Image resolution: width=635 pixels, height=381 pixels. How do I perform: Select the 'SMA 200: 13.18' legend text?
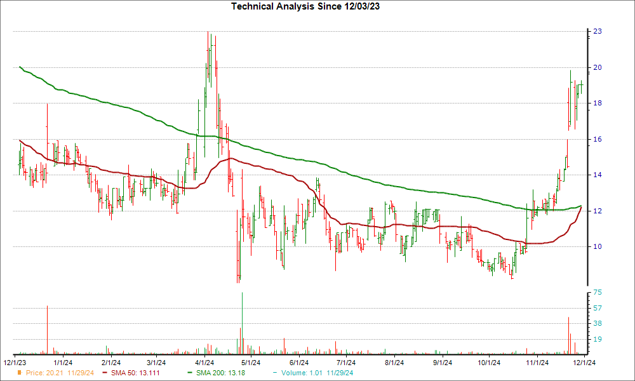coord(221,373)
